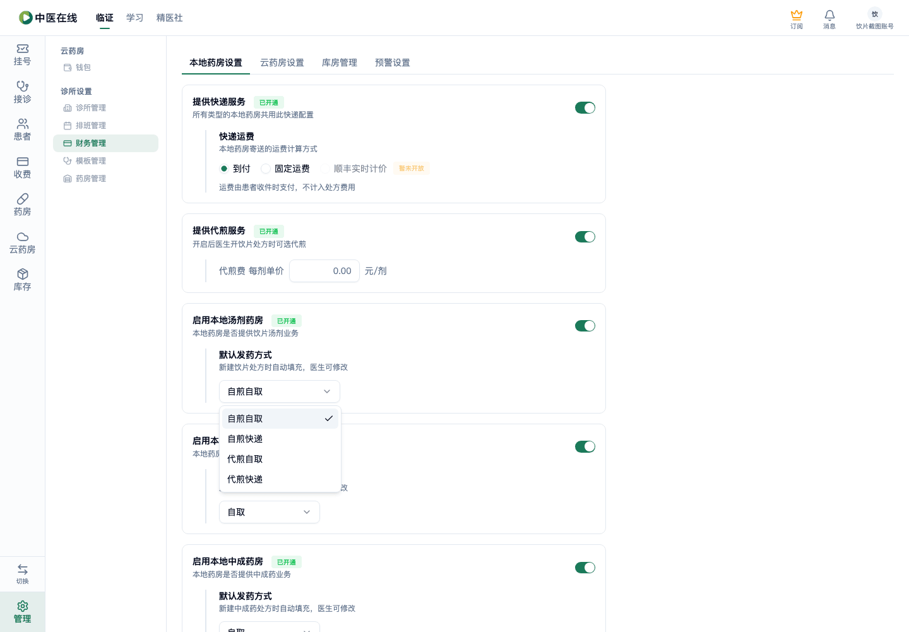This screenshot has height=632, width=909.
Task: Click the 已开通 badge beside 提供快递服务
Action: pyautogui.click(x=269, y=102)
